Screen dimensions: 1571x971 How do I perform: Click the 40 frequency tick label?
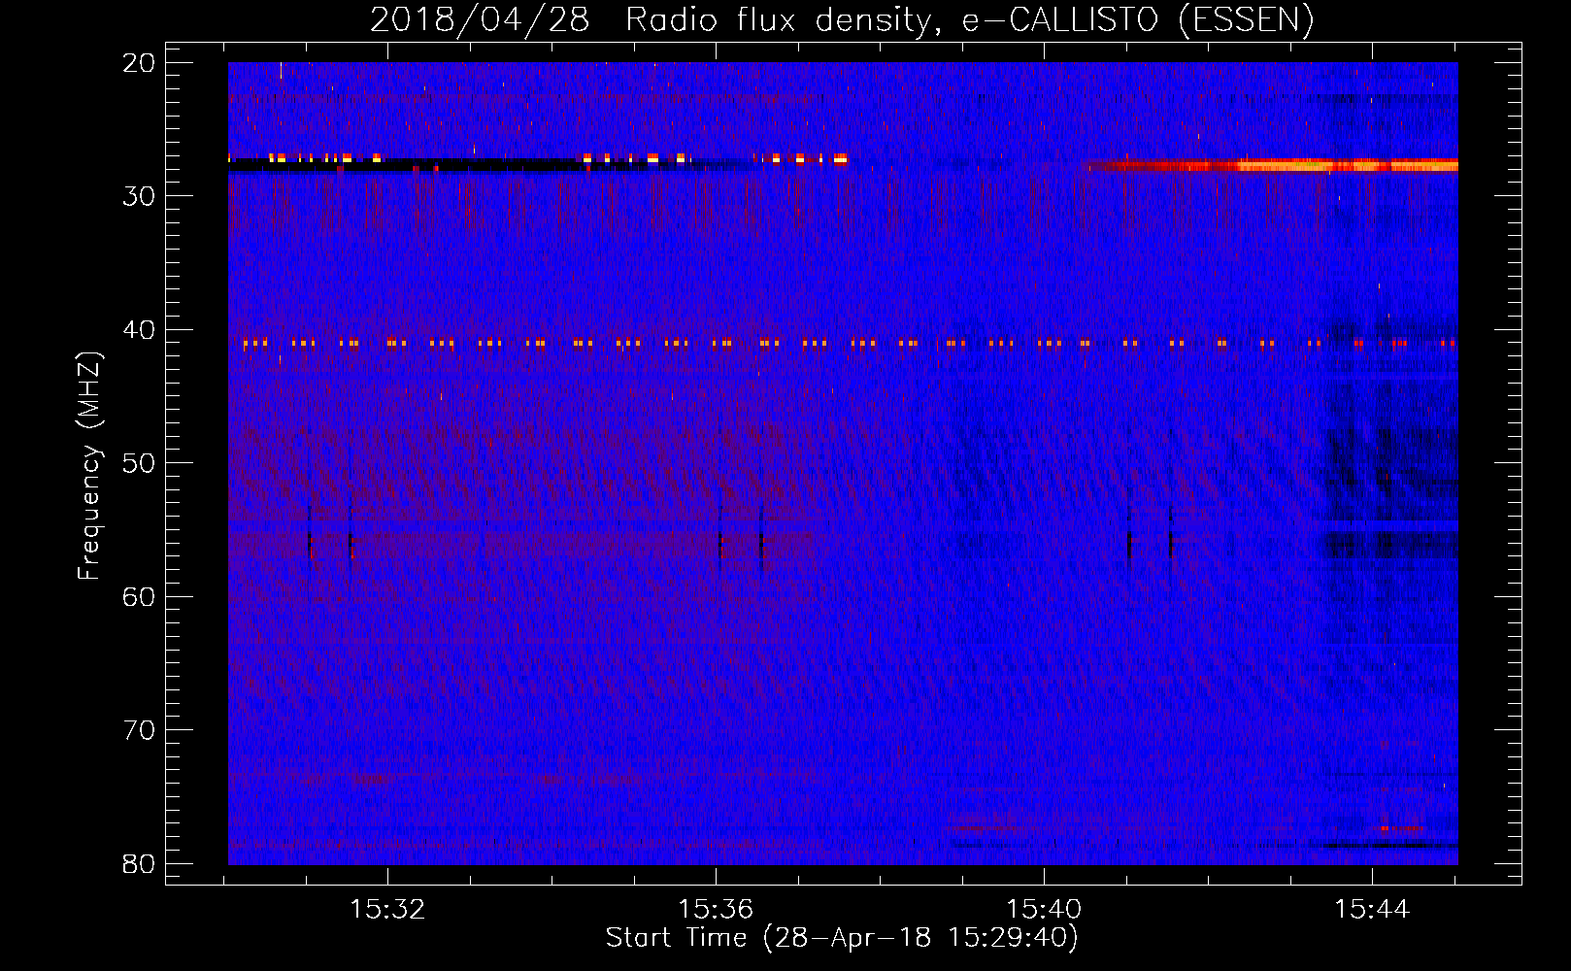tap(139, 330)
